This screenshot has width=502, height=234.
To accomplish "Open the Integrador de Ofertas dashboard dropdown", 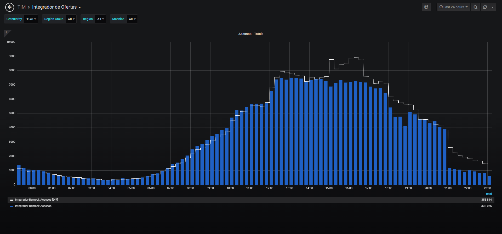I will point(56,7).
